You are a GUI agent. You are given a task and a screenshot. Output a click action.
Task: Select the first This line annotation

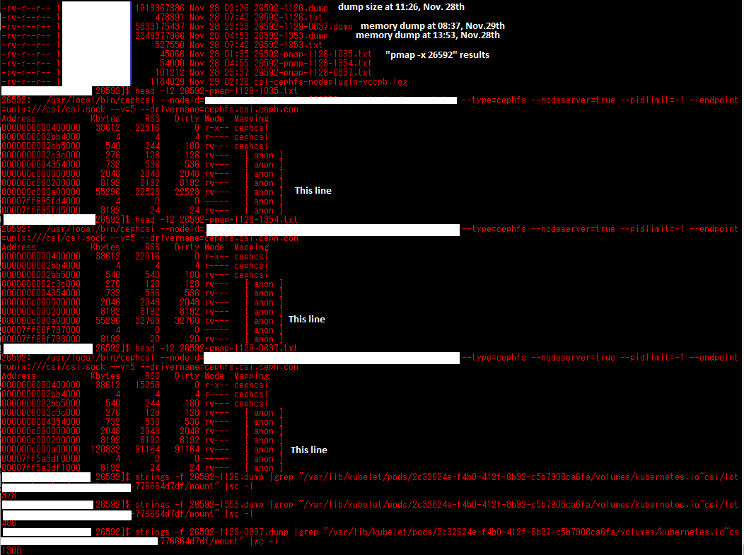313,191
